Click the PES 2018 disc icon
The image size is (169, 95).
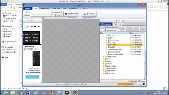[x=109, y=45]
